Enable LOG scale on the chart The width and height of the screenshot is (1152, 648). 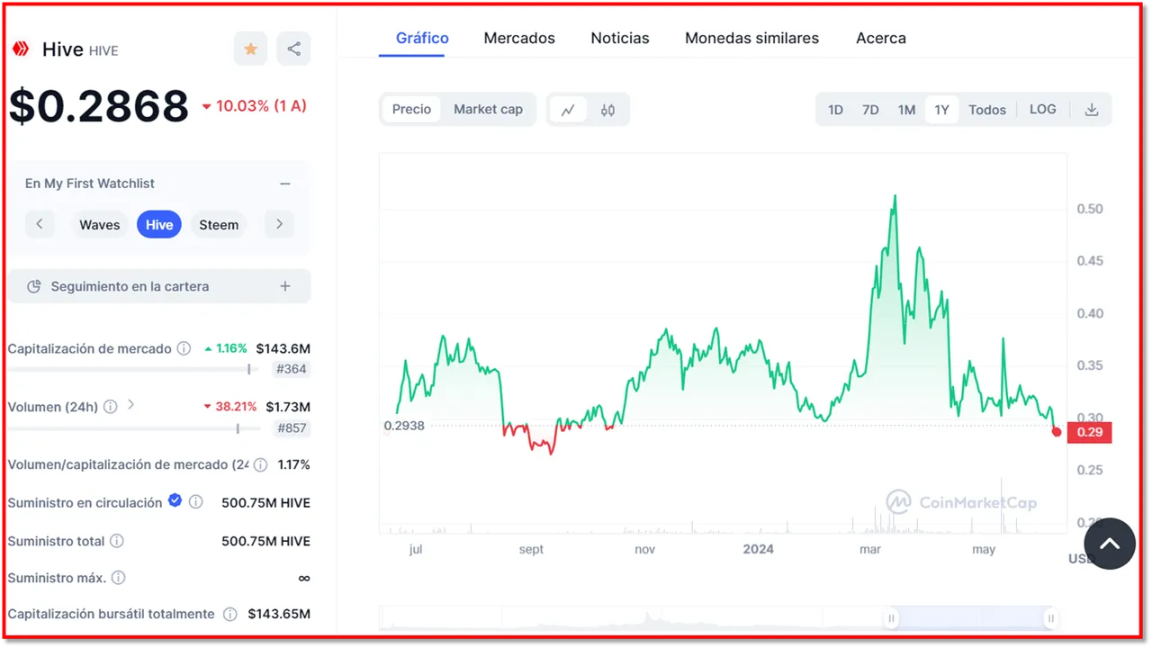click(1042, 110)
